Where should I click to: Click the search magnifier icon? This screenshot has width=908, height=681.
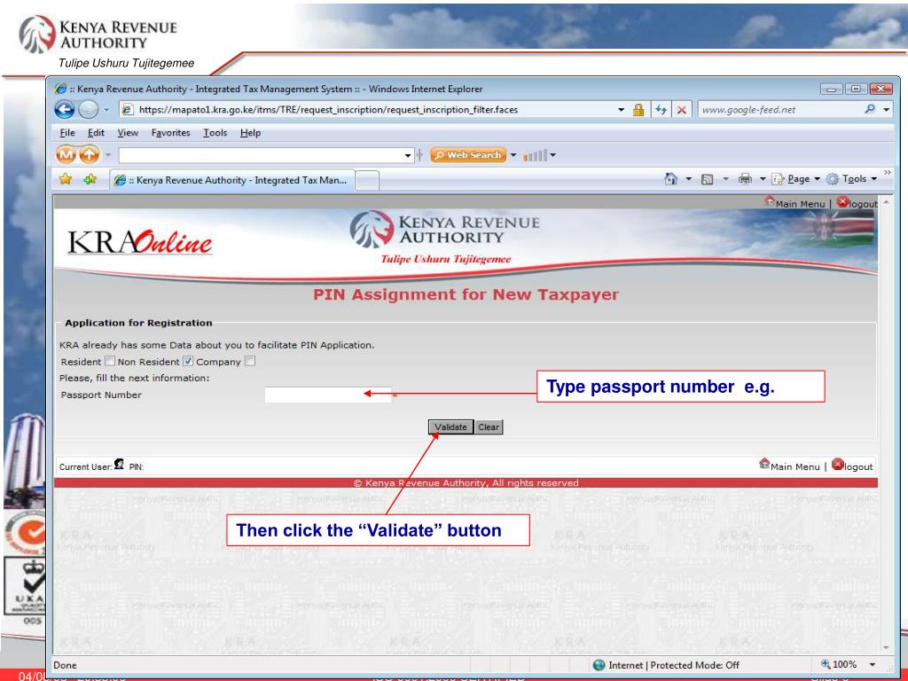pos(870,109)
